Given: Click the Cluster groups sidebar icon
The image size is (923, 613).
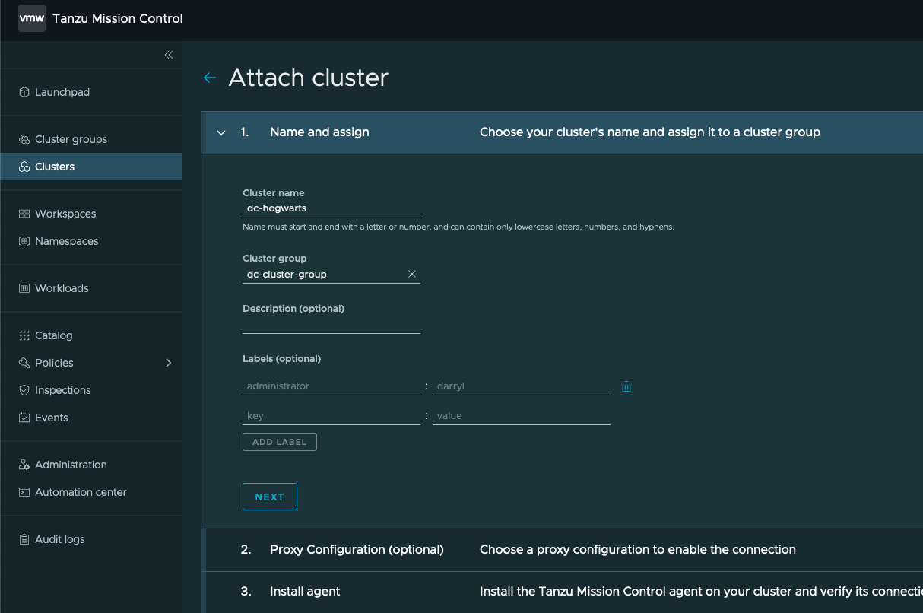Looking at the screenshot, I should pyautogui.click(x=24, y=139).
